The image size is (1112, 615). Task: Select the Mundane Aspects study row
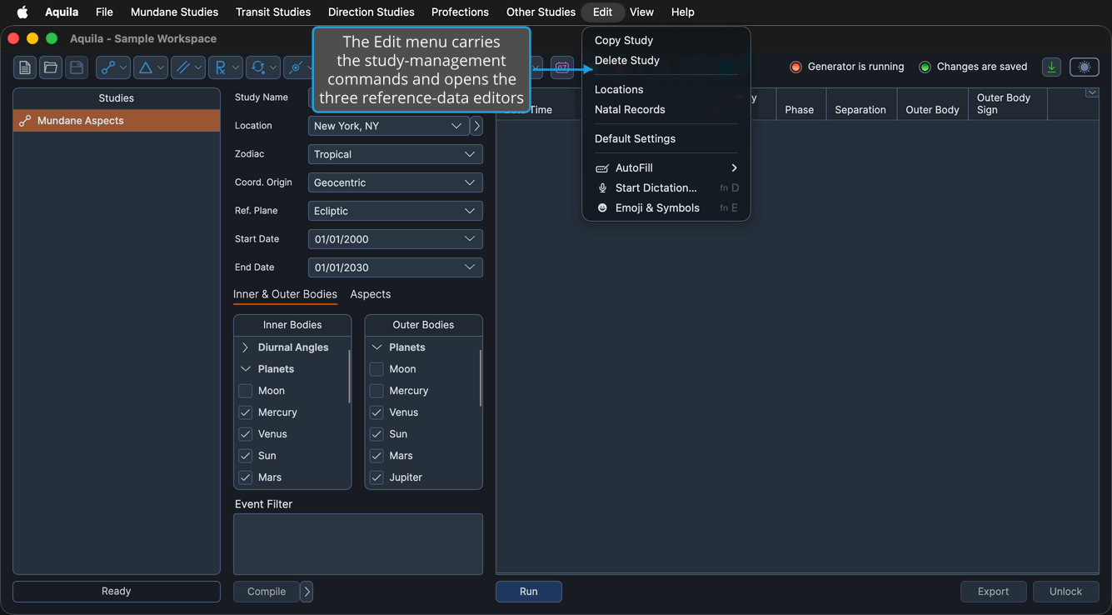click(117, 121)
